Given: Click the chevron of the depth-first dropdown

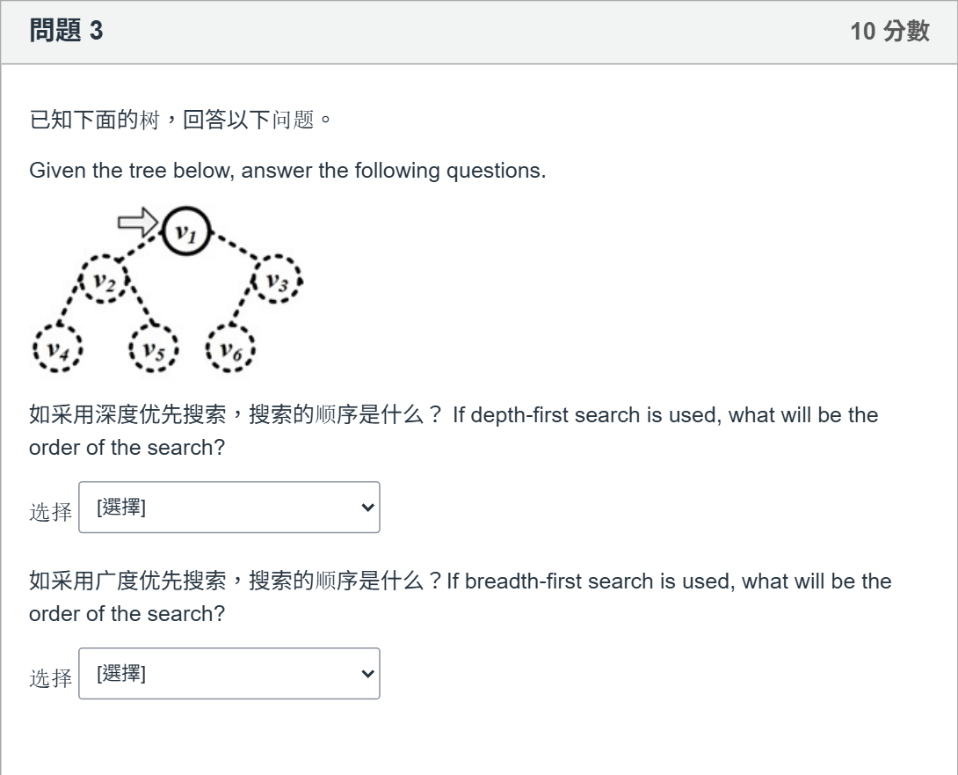Looking at the screenshot, I should (367, 507).
